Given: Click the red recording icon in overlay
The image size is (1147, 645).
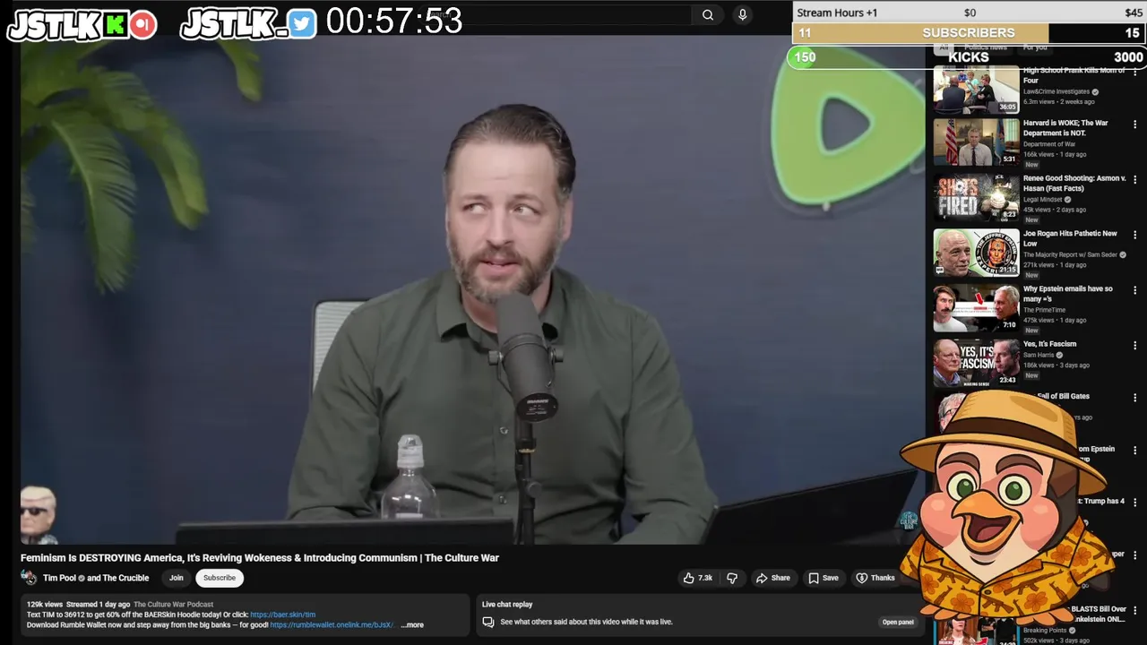Looking at the screenshot, I should click(142, 25).
